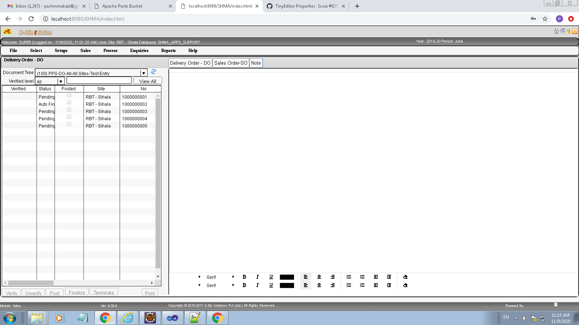The width and height of the screenshot is (579, 325).
Task: Increase indent in upper toolbar row
Action: coord(389,277)
